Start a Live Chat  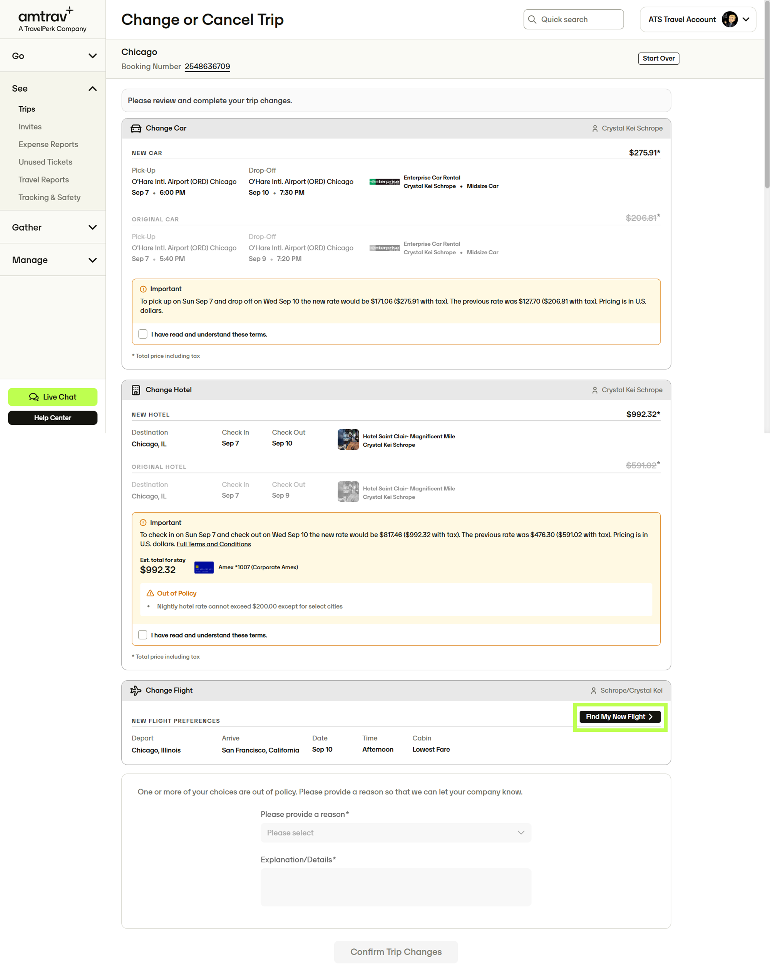53,397
